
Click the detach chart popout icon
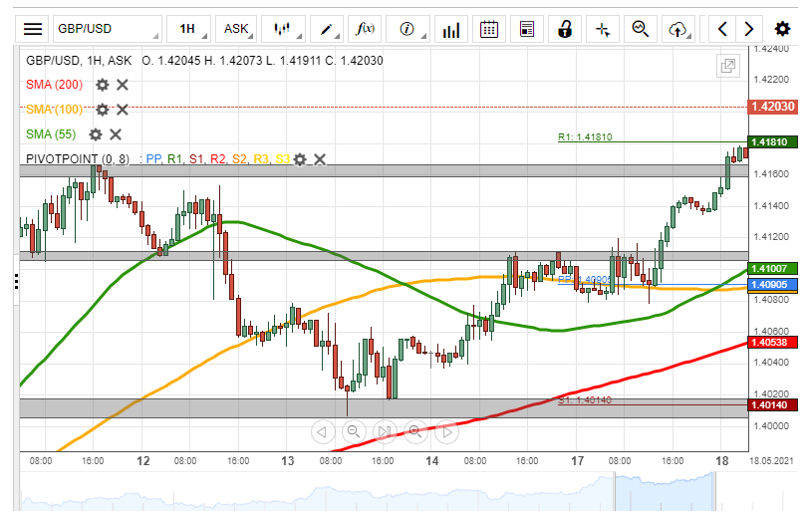click(x=728, y=66)
